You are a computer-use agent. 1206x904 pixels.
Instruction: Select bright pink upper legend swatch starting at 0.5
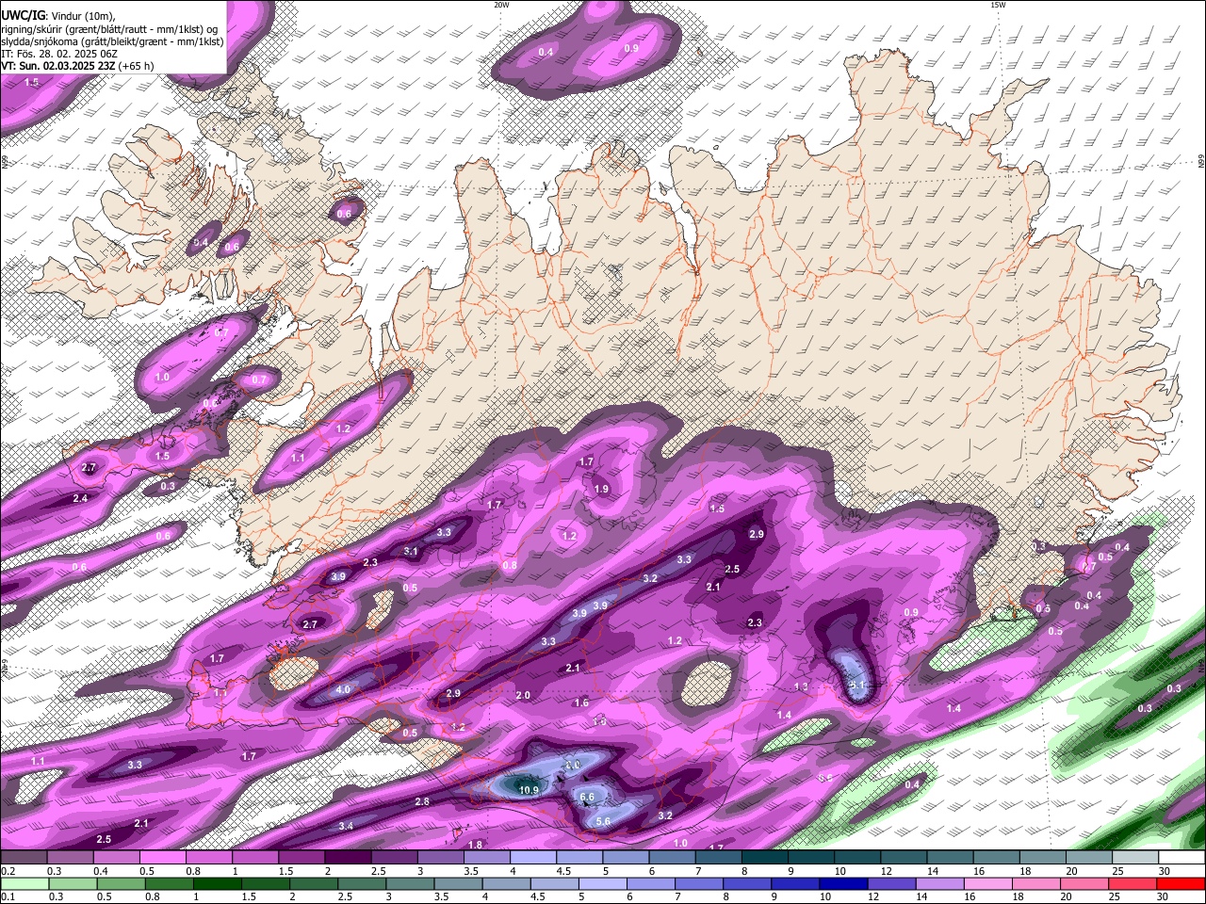point(162,858)
